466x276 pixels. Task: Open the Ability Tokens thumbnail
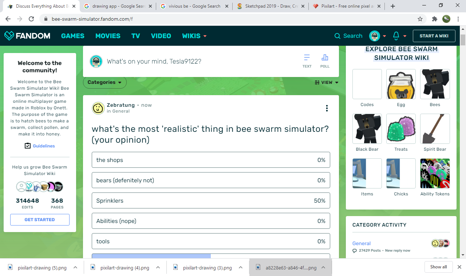tap(435, 173)
